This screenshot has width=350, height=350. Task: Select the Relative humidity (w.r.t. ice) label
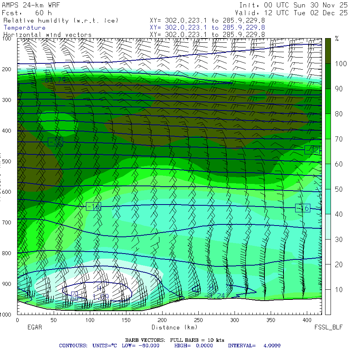coord(61,20)
